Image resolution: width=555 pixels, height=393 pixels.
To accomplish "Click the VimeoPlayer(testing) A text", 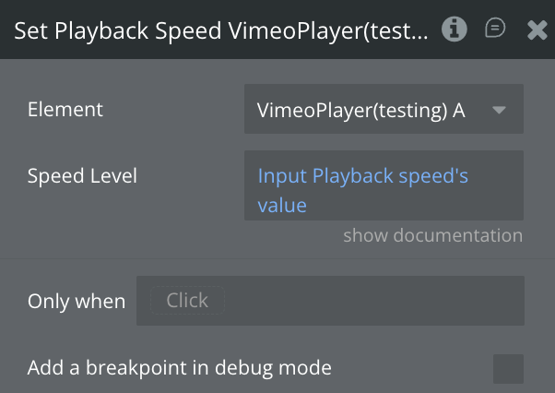I will [360, 110].
